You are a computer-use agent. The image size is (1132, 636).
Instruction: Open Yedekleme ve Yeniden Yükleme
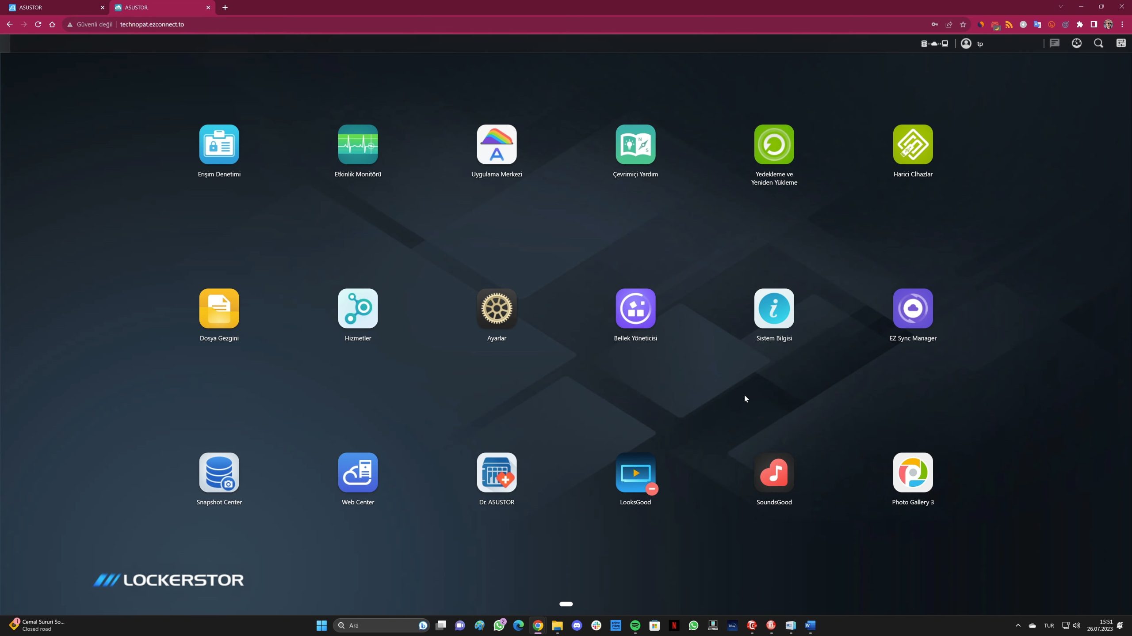coord(774,144)
